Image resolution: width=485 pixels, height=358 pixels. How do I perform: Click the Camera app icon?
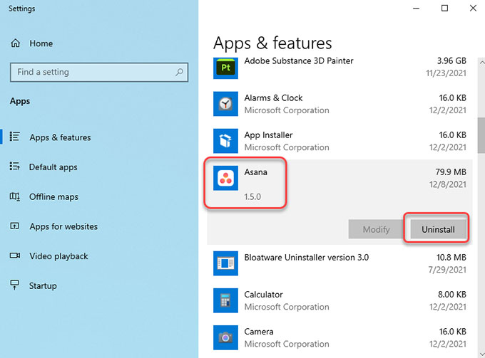coord(225,337)
